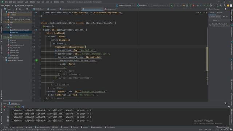The width and height of the screenshot is (233, 131).
Task: Open Search Everywhere magnifier icon
Action: coord(225,5)
